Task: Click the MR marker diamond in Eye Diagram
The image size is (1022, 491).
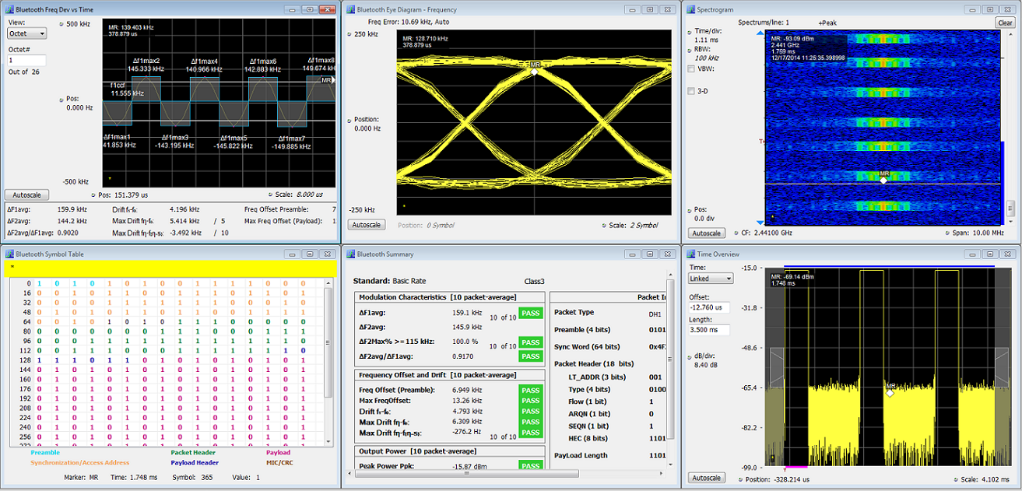Action: pos(534,72)
